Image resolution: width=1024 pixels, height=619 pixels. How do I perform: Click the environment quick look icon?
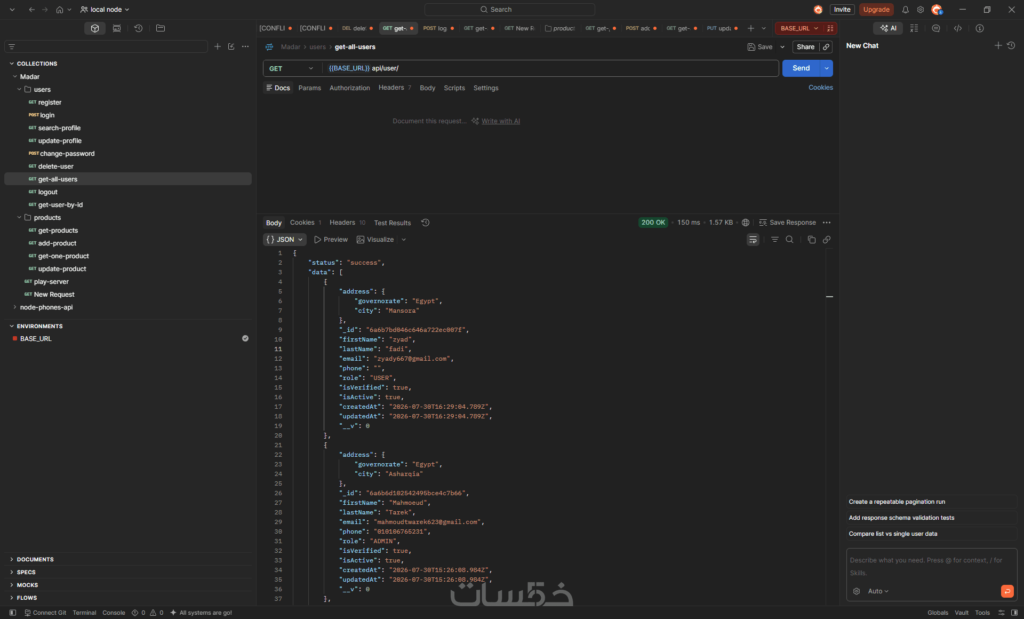pos(830,28)
